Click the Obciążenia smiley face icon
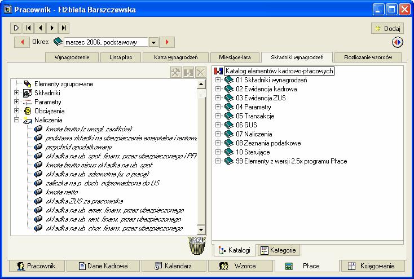 coord(28,111)
